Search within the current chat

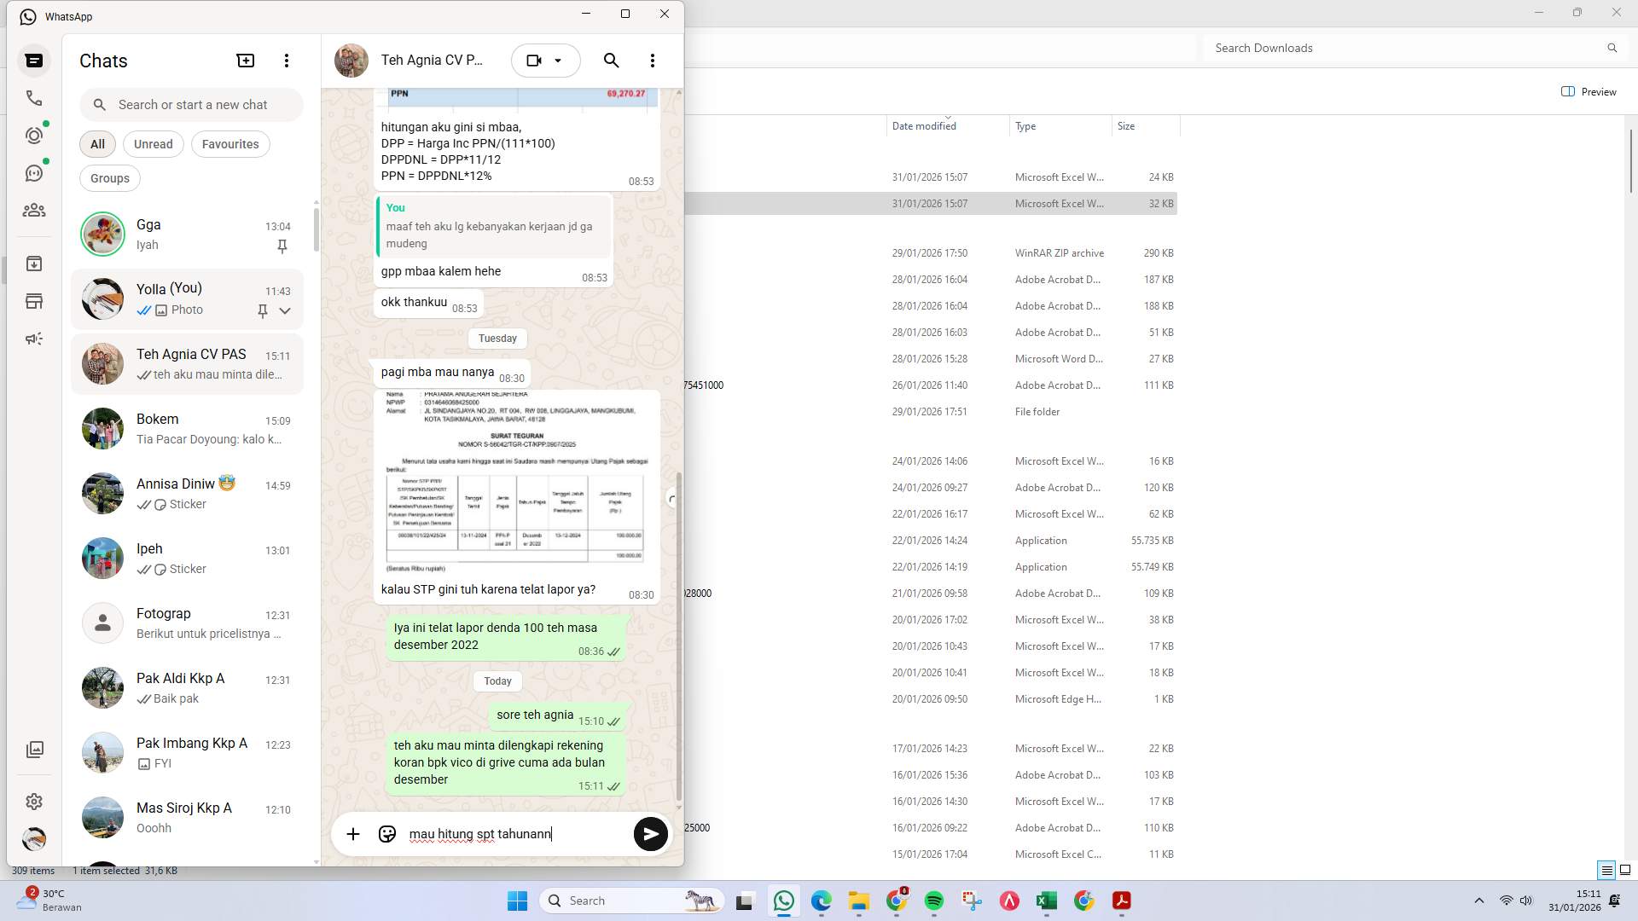pyautogui.click(x=611, y=61)
